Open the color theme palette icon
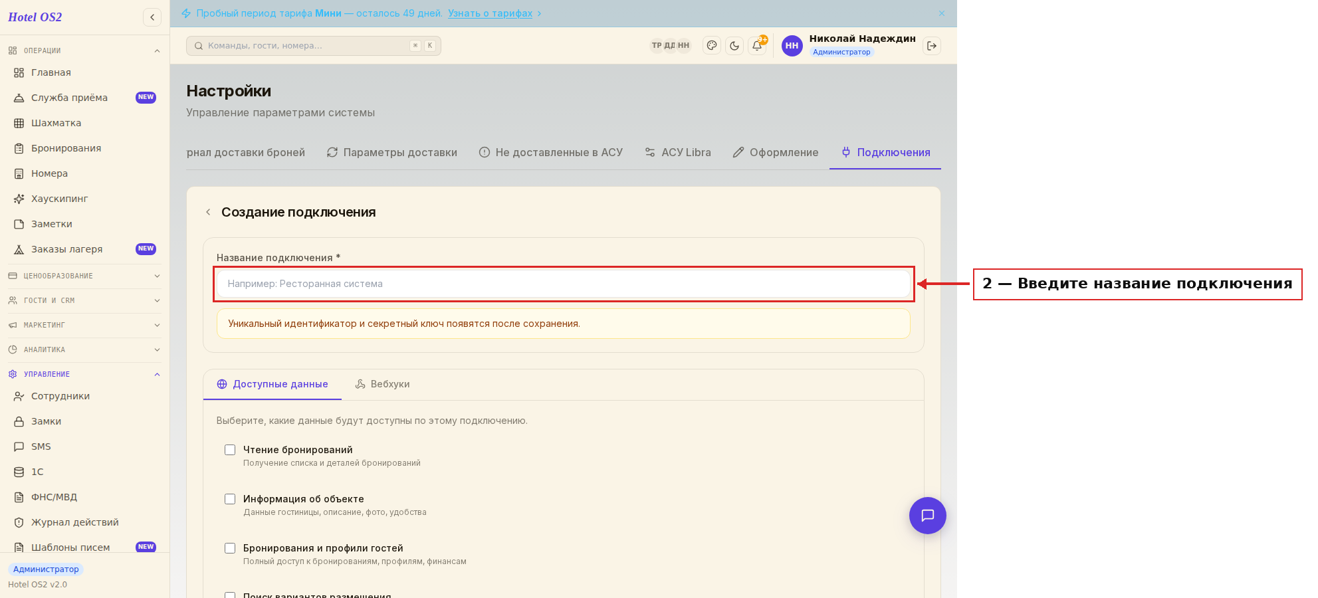Viewport: 1318px width, 598px height. click(x=712, y=46)
